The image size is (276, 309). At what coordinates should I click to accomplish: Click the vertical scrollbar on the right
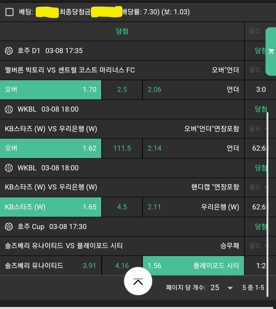click(267, 204)
